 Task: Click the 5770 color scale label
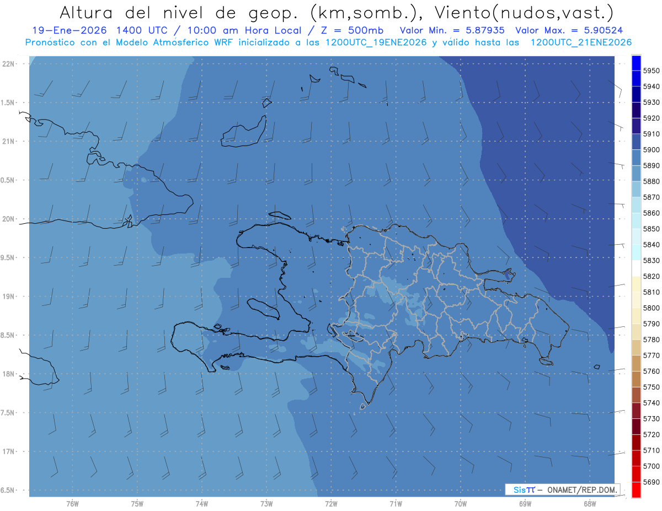pyautogui.click(x=651, y=356)
